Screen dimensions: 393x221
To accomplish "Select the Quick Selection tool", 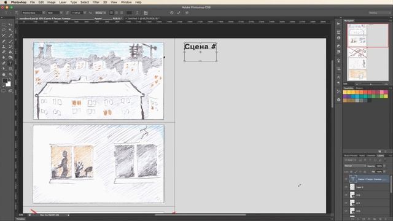I will (x=10, y=30).
